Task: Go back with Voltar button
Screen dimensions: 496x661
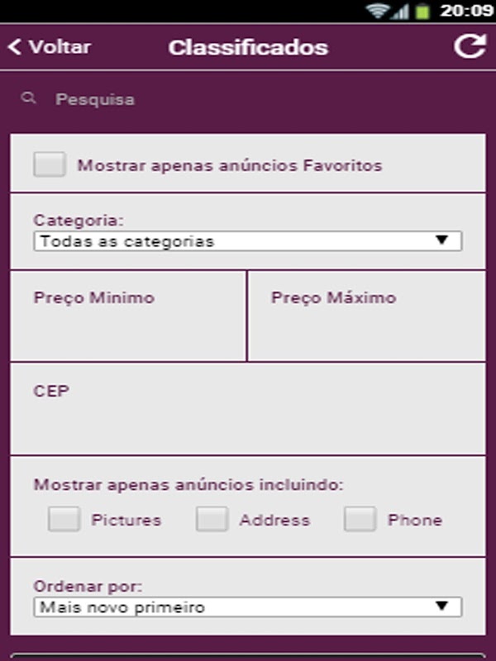Action: [50, 47]
